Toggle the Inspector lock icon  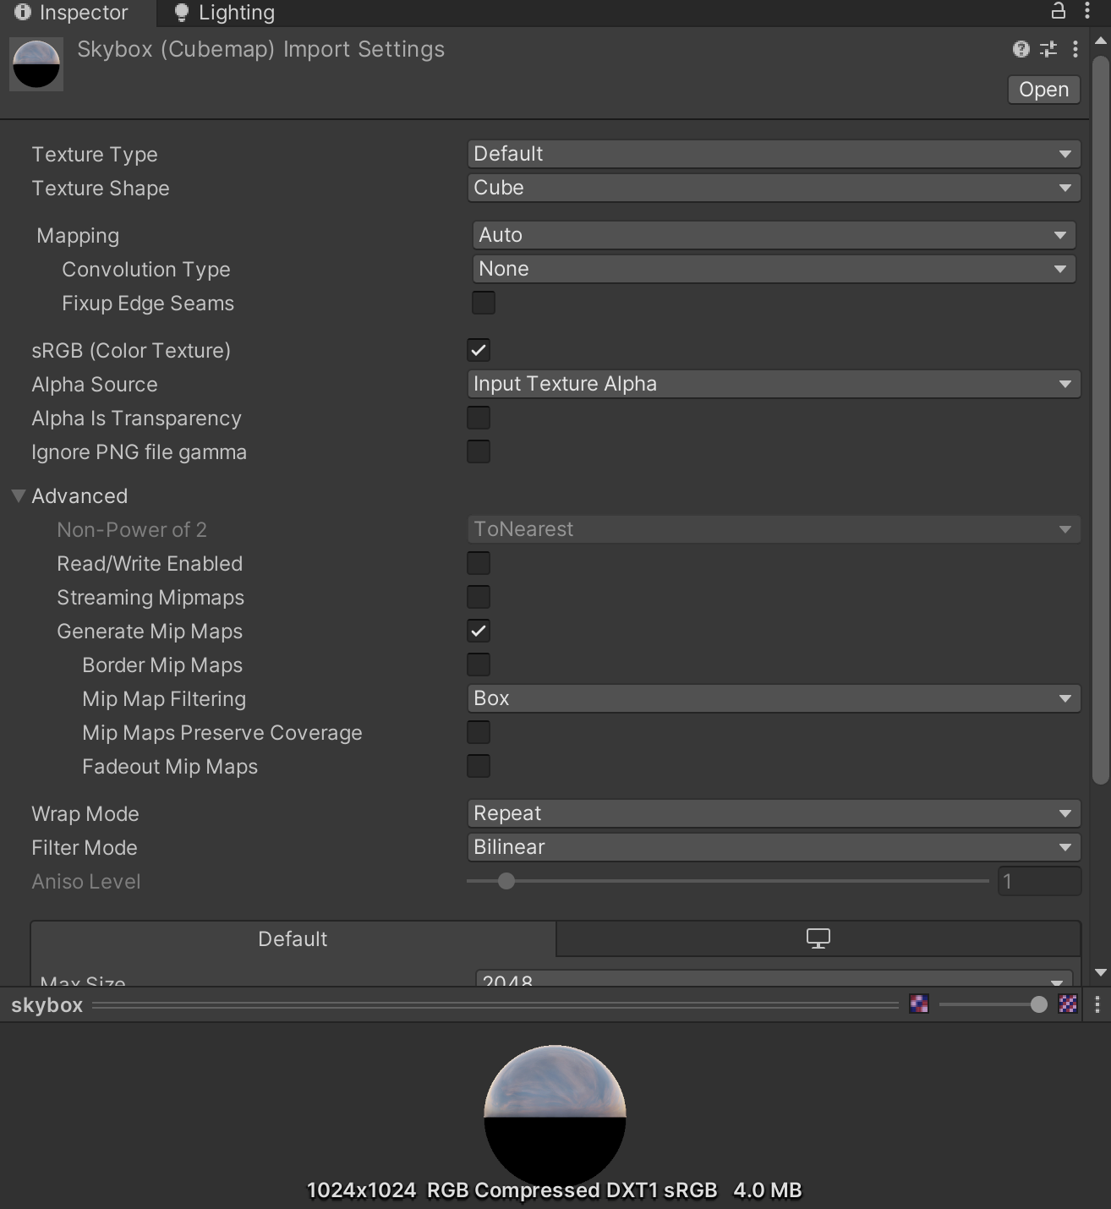click(1058, 11)
